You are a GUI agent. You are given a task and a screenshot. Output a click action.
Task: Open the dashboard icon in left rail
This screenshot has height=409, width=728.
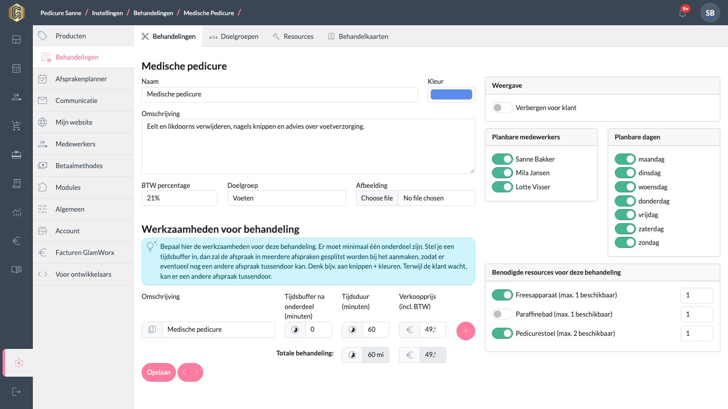16,39
